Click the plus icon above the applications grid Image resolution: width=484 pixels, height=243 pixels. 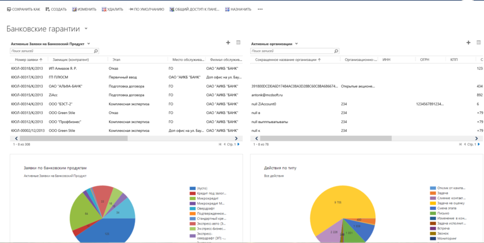(228, 43)
